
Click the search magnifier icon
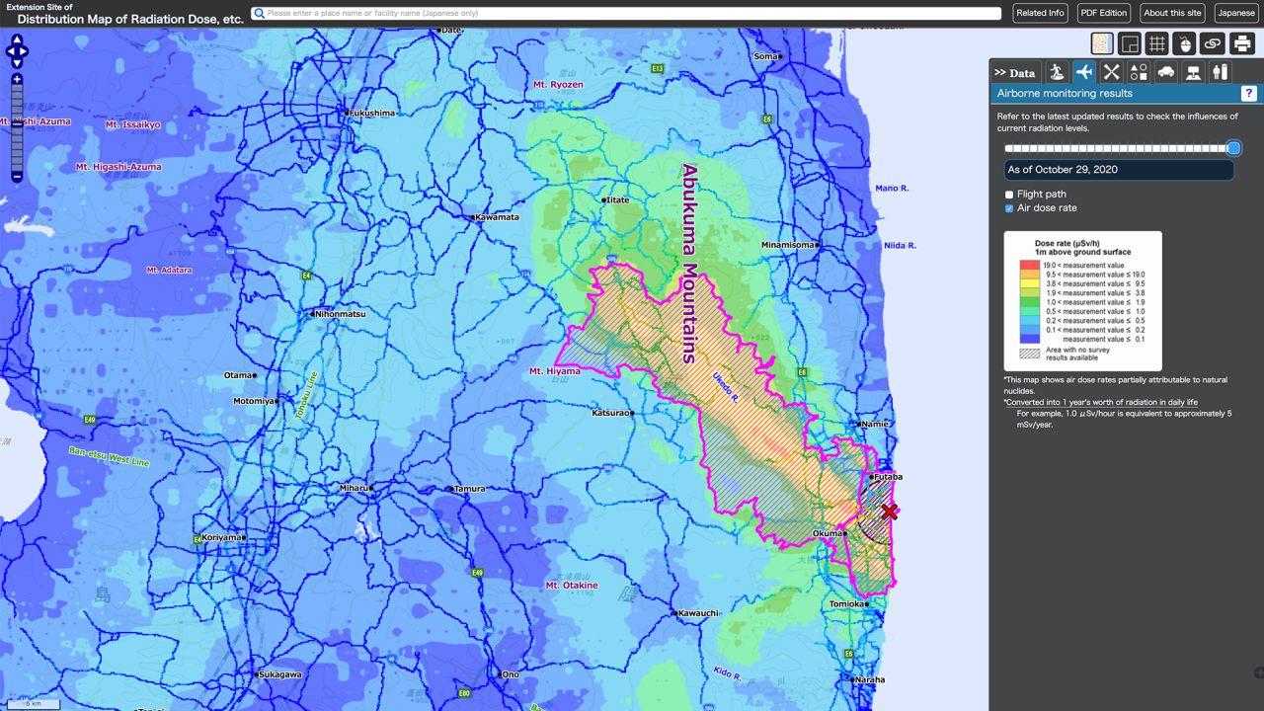(259, 14)
